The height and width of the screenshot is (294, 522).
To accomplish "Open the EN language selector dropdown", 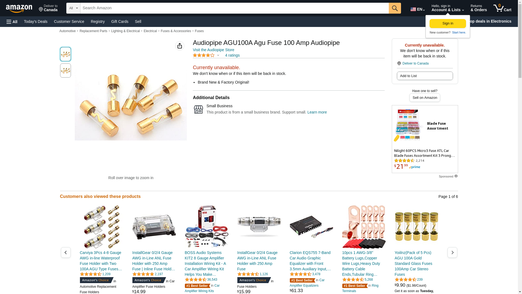I will pos(418,9).
